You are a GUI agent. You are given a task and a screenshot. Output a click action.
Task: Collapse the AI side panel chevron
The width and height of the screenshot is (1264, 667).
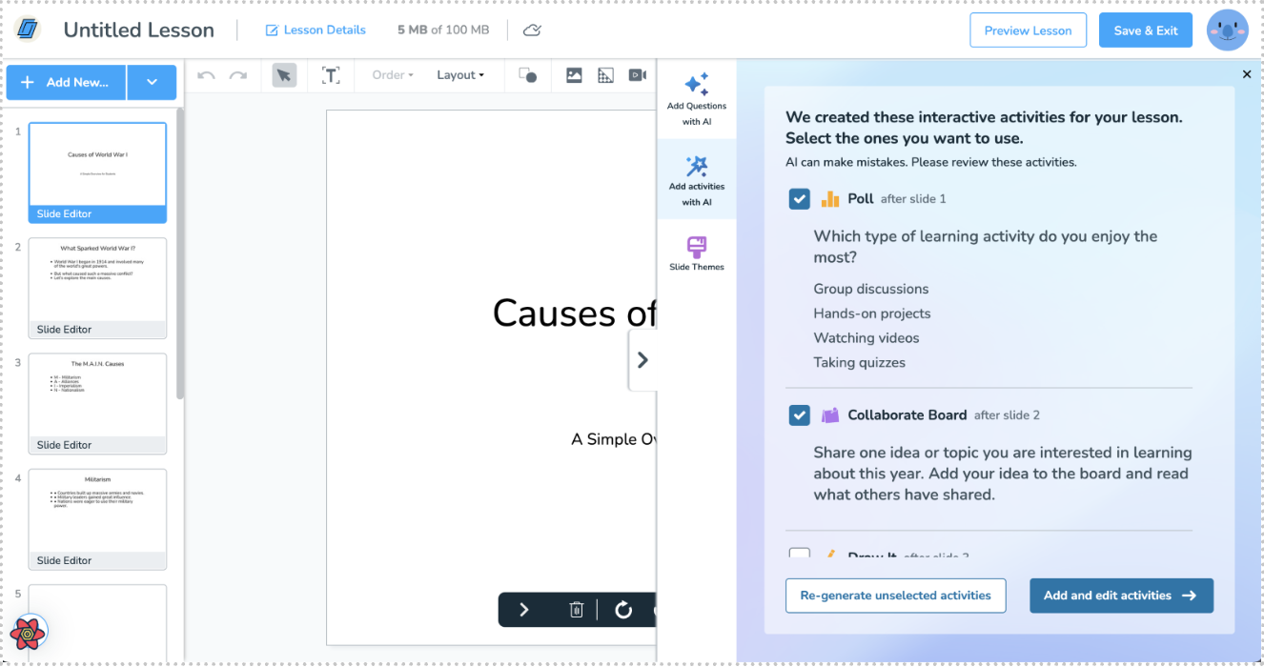click(x=642, y=360)
